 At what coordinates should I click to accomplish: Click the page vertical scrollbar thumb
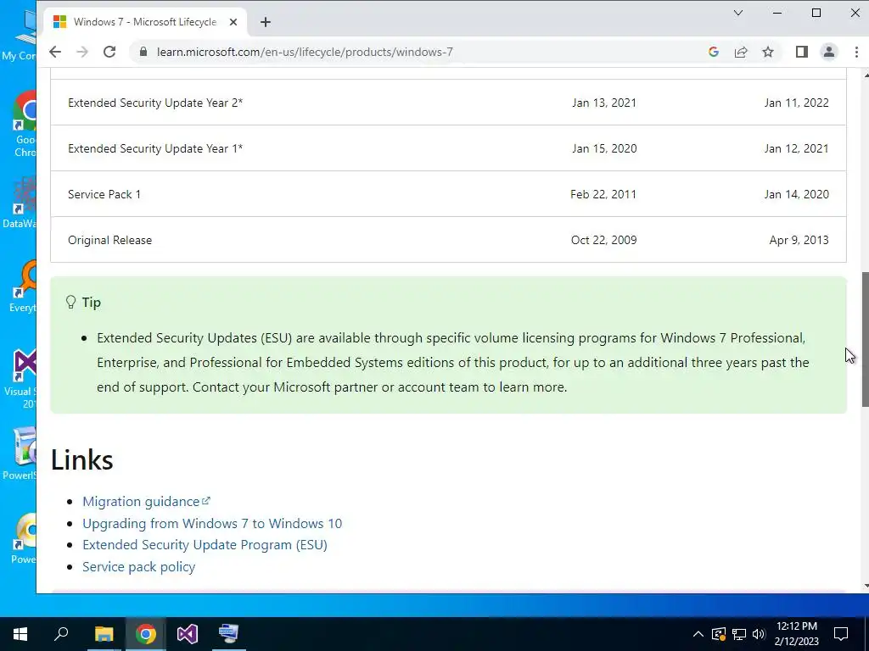(x=865, y=339)
